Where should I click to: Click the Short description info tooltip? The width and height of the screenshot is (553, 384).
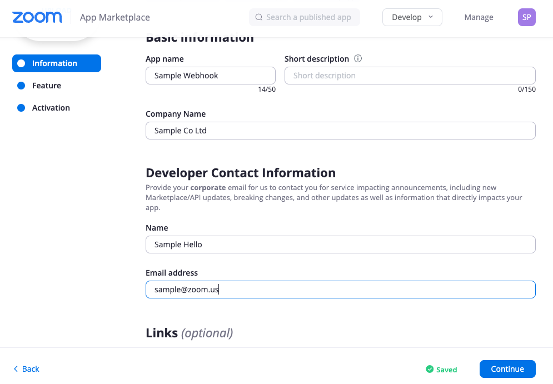358,58
